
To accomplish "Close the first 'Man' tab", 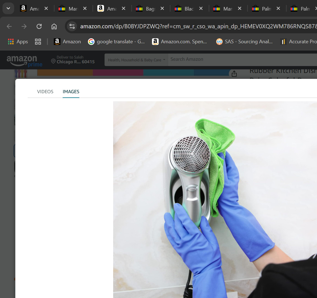I will [x=85, y=9].
